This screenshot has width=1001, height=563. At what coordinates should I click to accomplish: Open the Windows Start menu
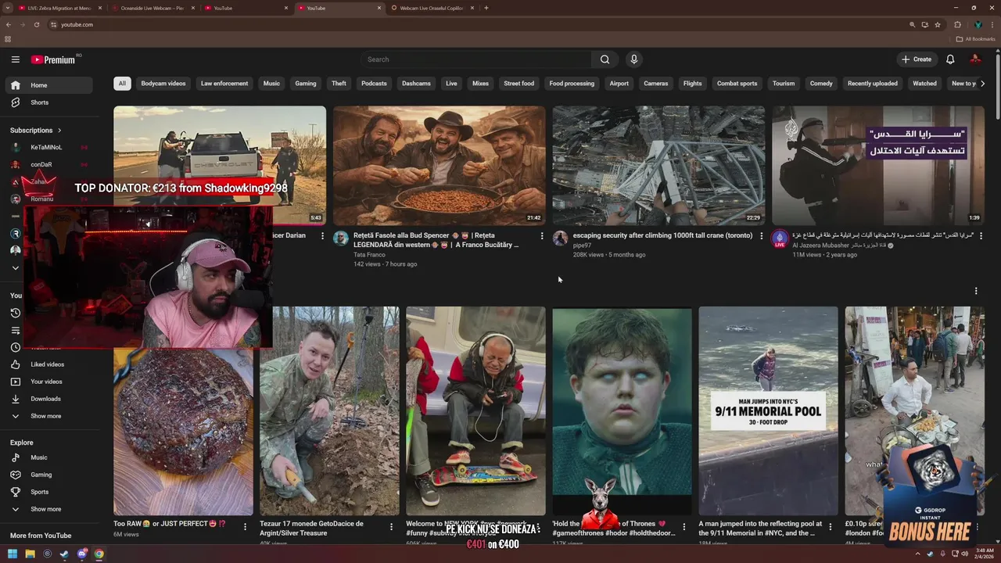[13, 554]
